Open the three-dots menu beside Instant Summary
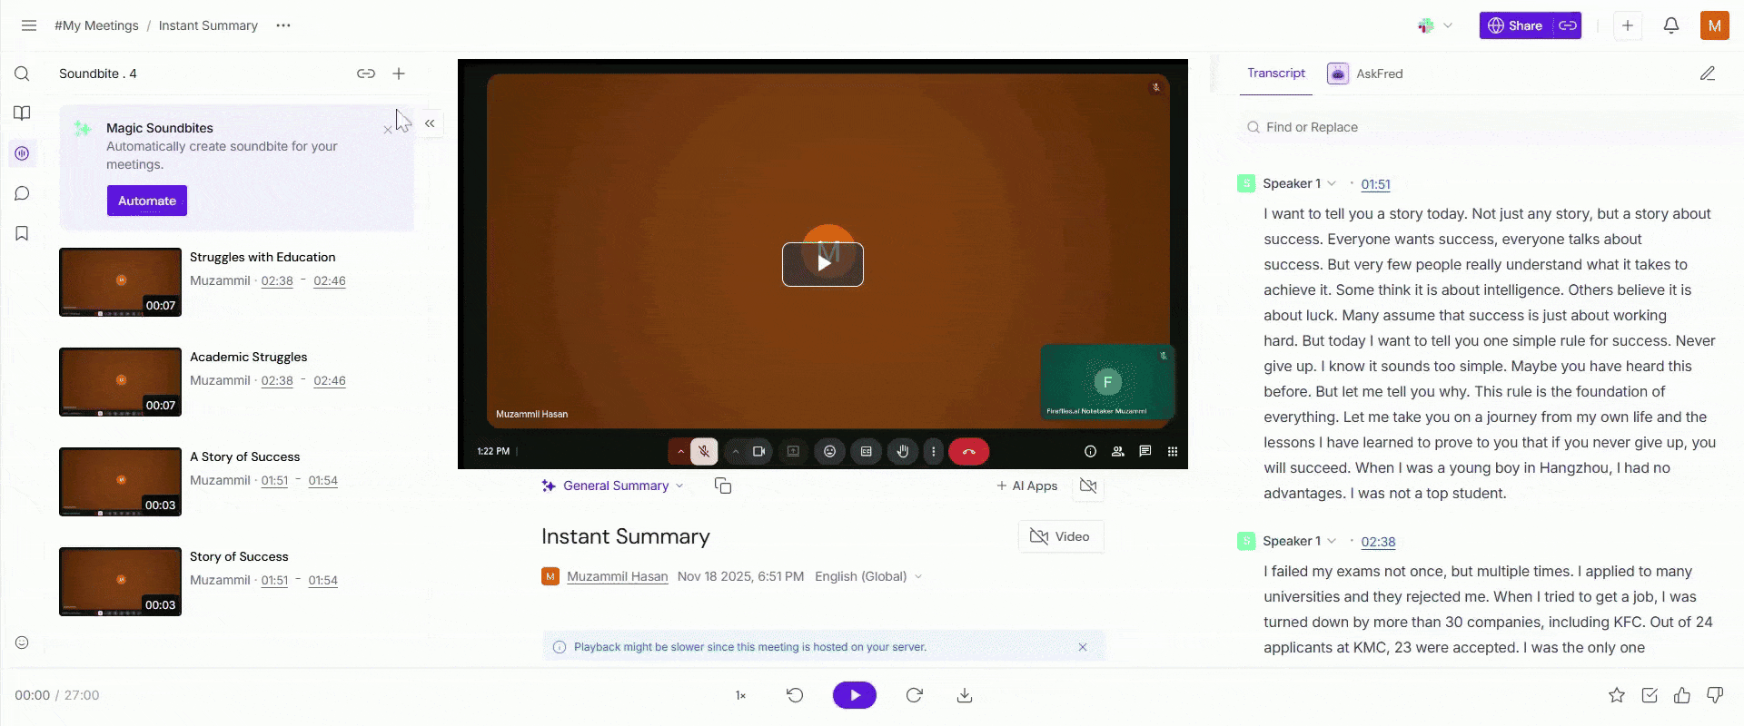 pyautogui.click(x=283, y=25)
